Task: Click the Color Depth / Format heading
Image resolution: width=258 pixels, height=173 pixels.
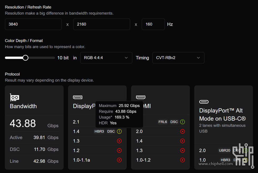Action: click(x=24, y=41)
